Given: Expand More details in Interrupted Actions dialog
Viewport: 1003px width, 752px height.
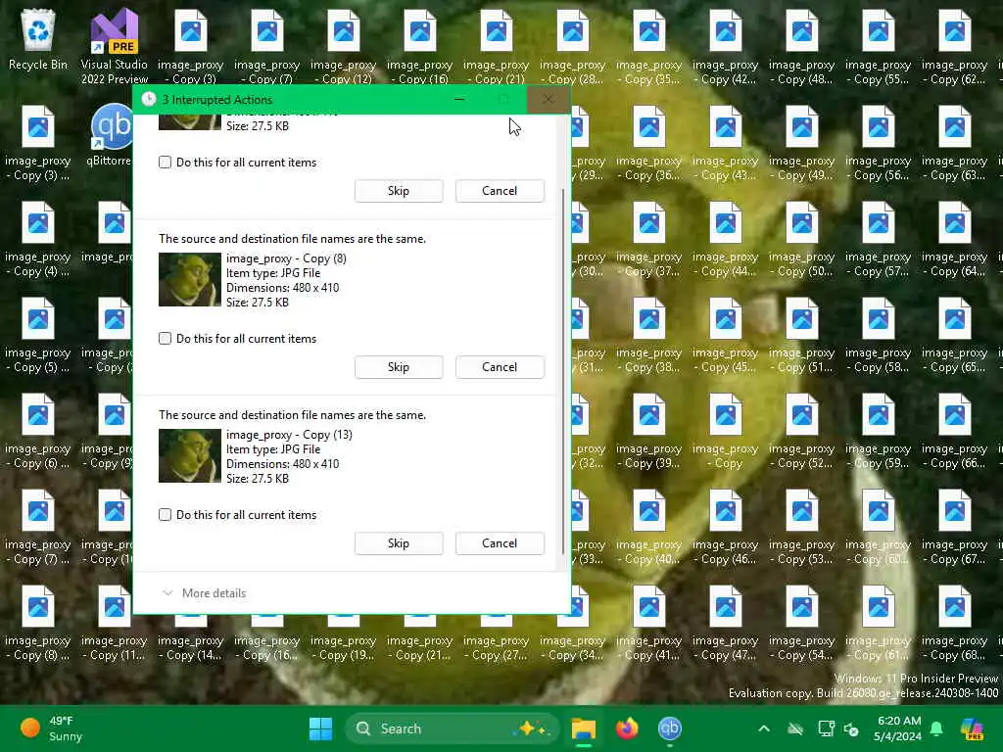Looking at the screenshot, I should [205, 592].
